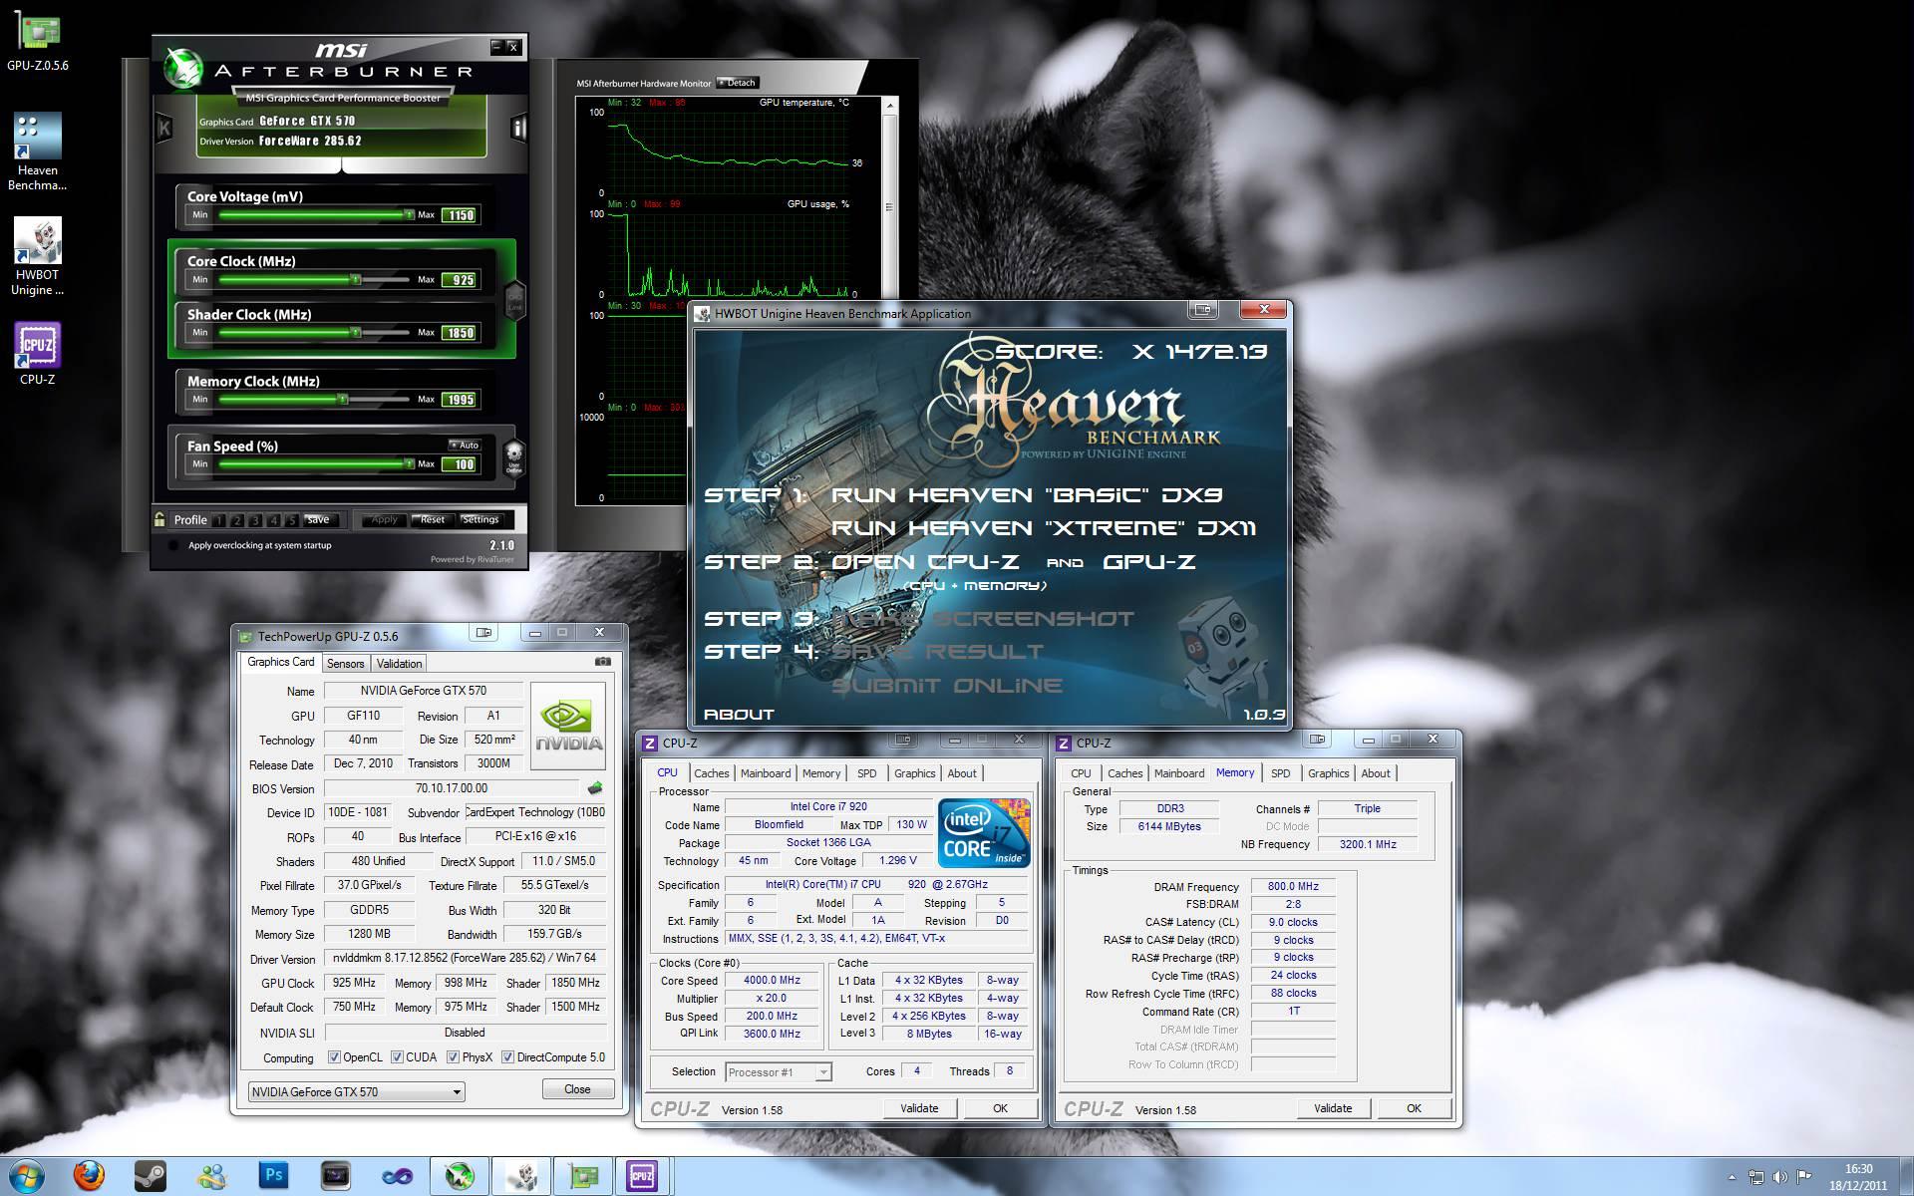Open Steam from the taskbar
The height and width of the screenshot is (1196, 1914).
coord(151,1177)
